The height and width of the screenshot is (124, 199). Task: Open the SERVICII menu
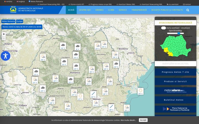[123, 10]
